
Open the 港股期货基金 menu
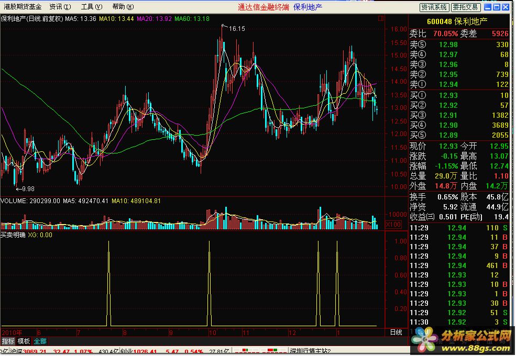click(23, 7)
